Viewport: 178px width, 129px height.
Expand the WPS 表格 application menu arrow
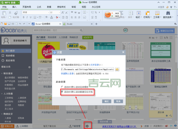pos(18,2)
